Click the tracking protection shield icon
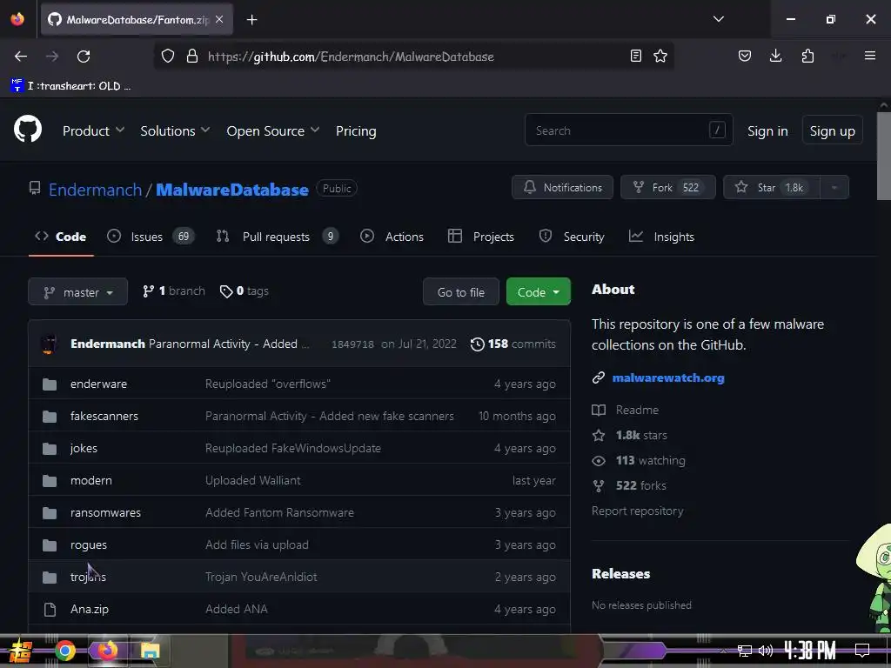 [168, 57]
